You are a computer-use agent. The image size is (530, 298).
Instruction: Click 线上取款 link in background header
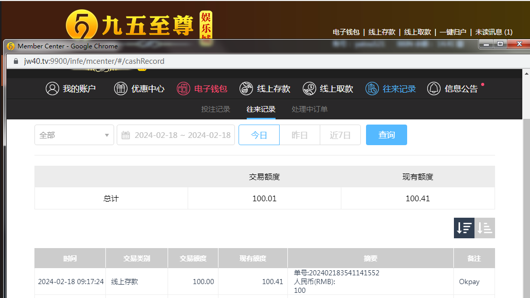[x=417, y=32]
